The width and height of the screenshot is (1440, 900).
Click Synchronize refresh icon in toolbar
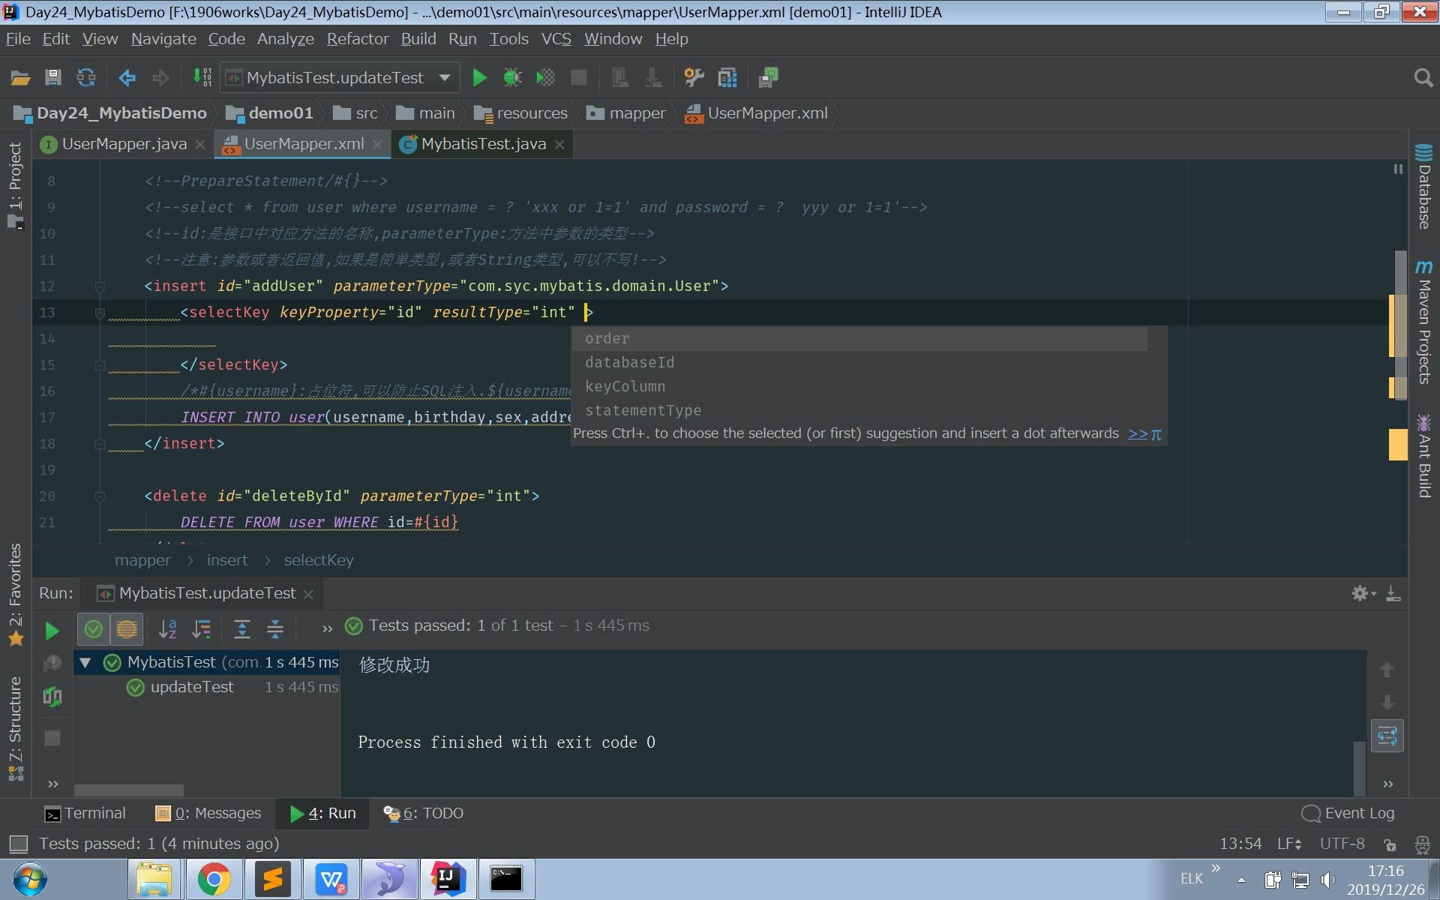tap(86, 77)
